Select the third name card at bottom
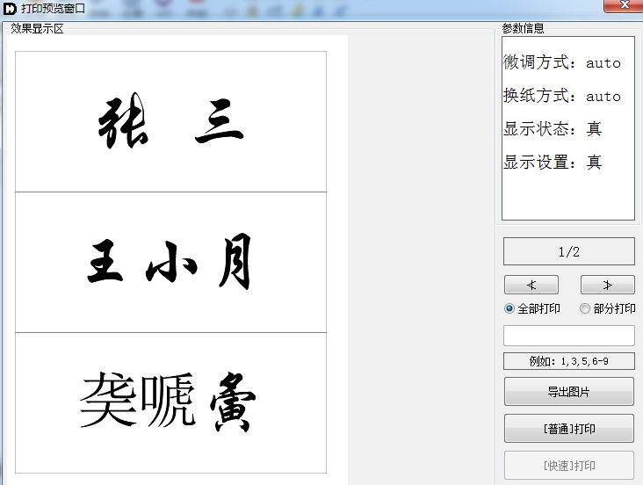This screenshot has height=485, width=643. [170, 403]
